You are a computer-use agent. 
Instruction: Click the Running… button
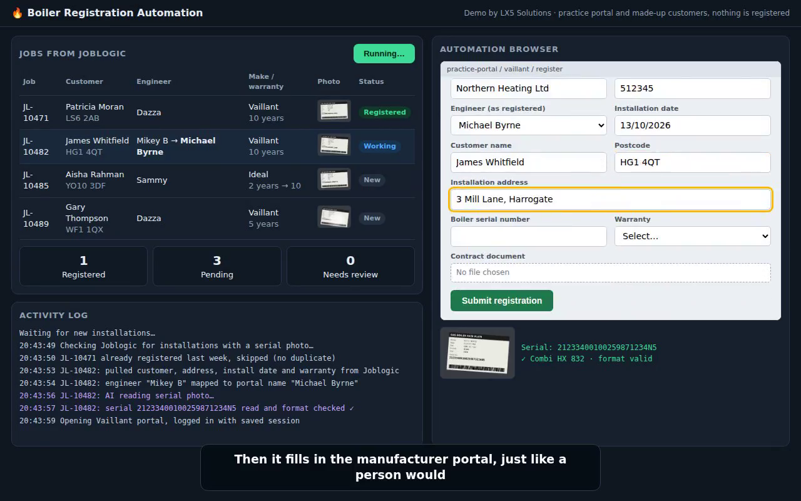pyautogui.click(x=384, y=54)
